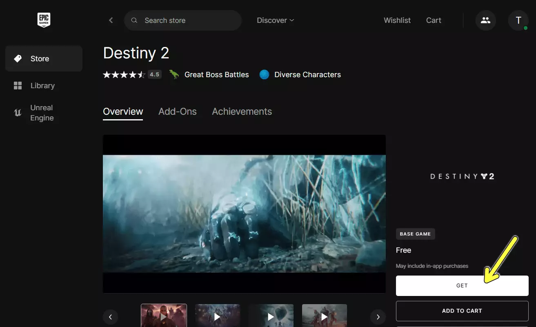
Task: Click the next arrow in the media carousel
Action: pos(378,317)
